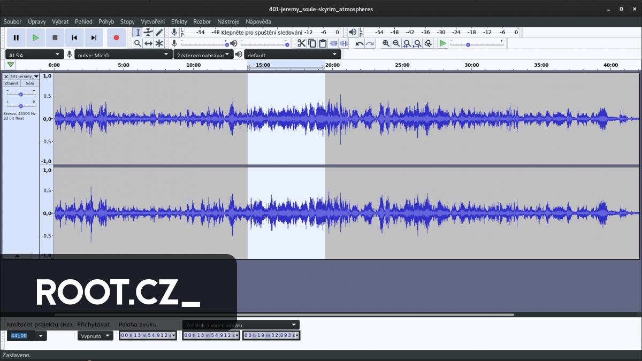Silence the selected audio region
642x361 pixels.
tap(345, 43)
